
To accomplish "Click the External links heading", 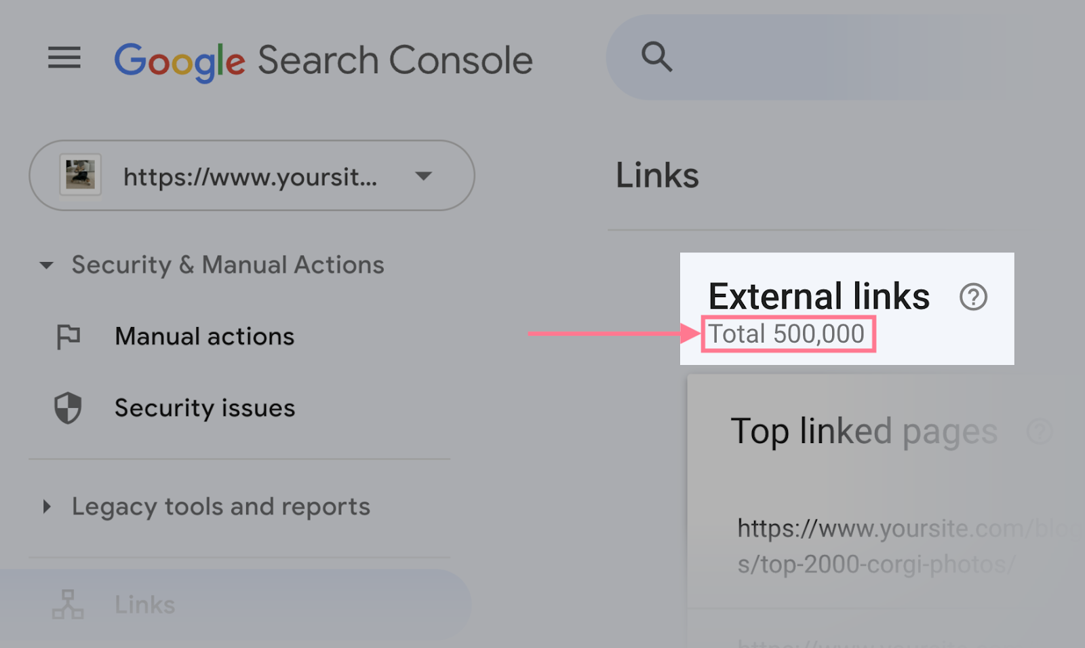I will 818,297.
